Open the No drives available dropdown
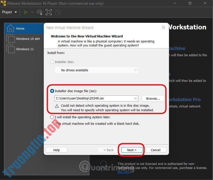This screenshot has height=180, width=213. [x=135, y=70]
